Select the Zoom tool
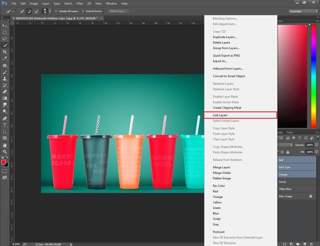The height and width of the screenshot is (246, 320). 4,152
